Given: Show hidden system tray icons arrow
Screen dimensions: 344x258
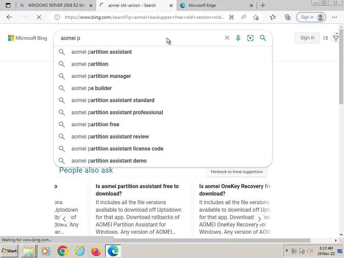Looking at the screenshot, I should 287,251.
